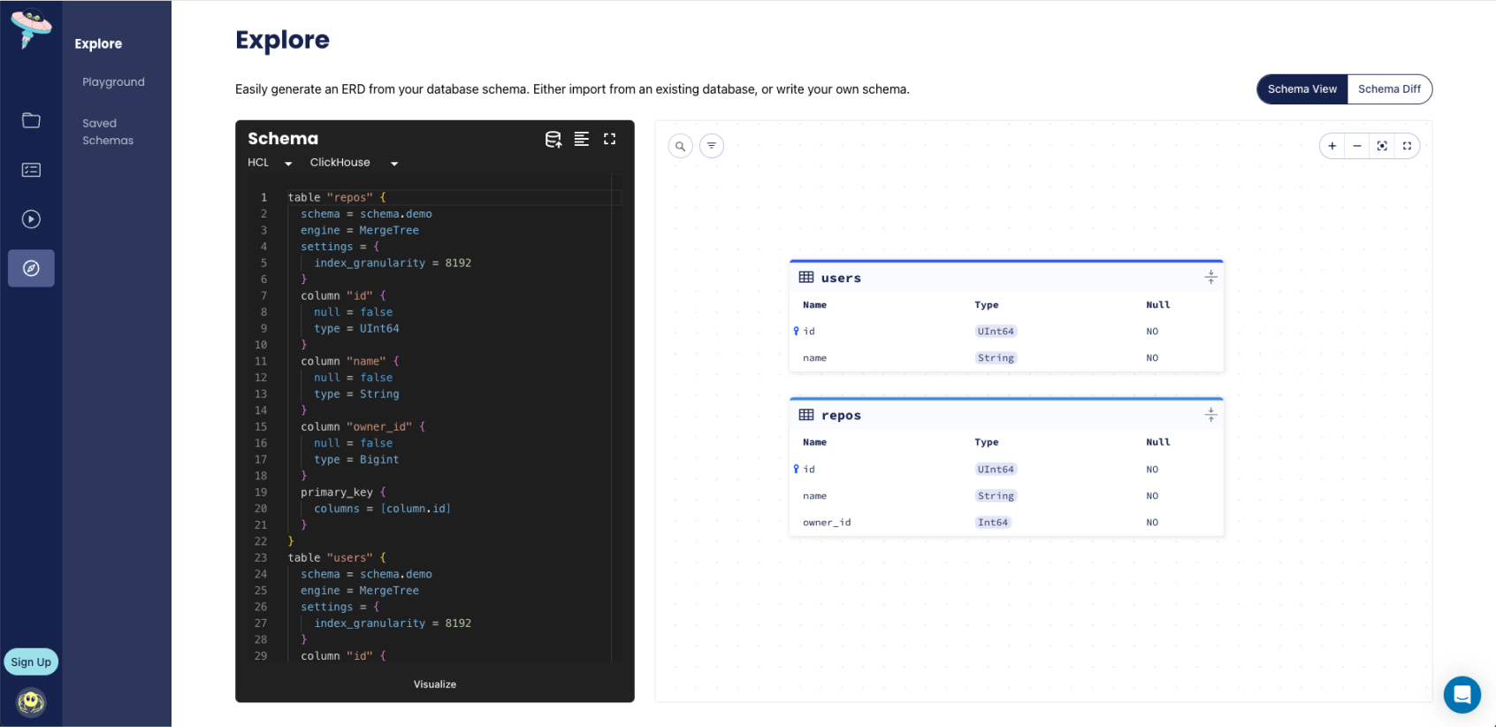Switch to Schema Diff

pyautogui.click(x=1389, y=89)
